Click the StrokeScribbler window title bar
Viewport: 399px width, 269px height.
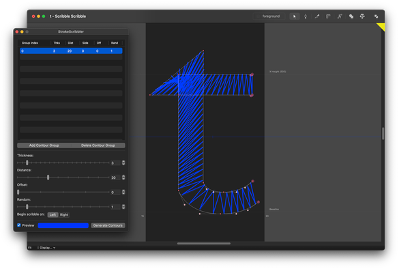click(x=71, y=31)
